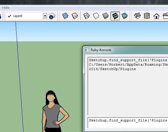Click the '2014/SketchUp/Plugins' output line
The height and width of the screenshot is (132, 168).
(x=112, y=69)
